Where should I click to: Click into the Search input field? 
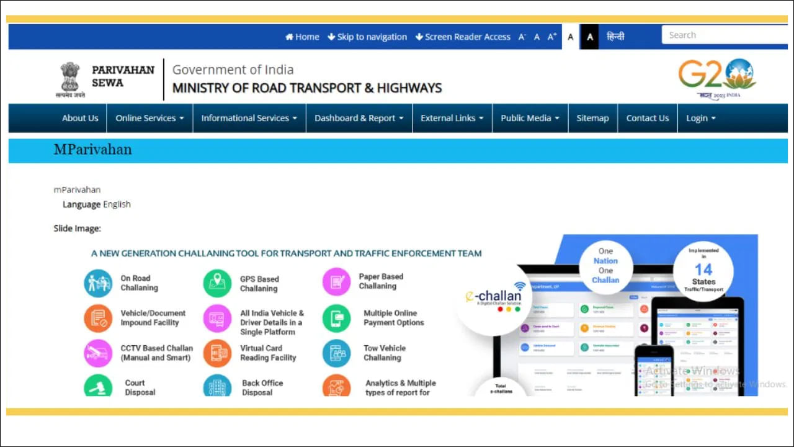[725, 35]
